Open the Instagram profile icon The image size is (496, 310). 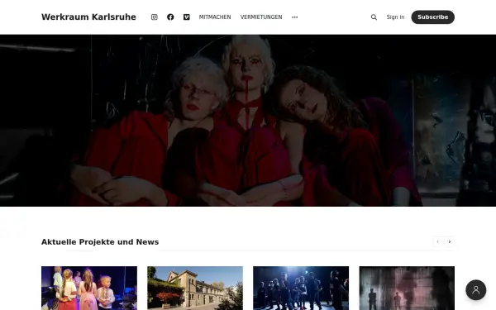point(154,17)
